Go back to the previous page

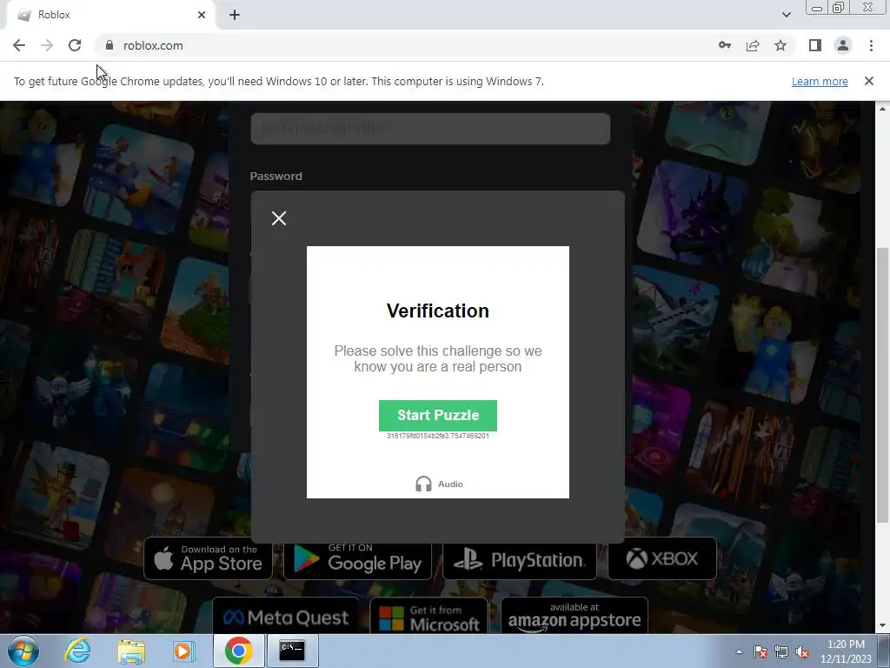tap(19, 45)
